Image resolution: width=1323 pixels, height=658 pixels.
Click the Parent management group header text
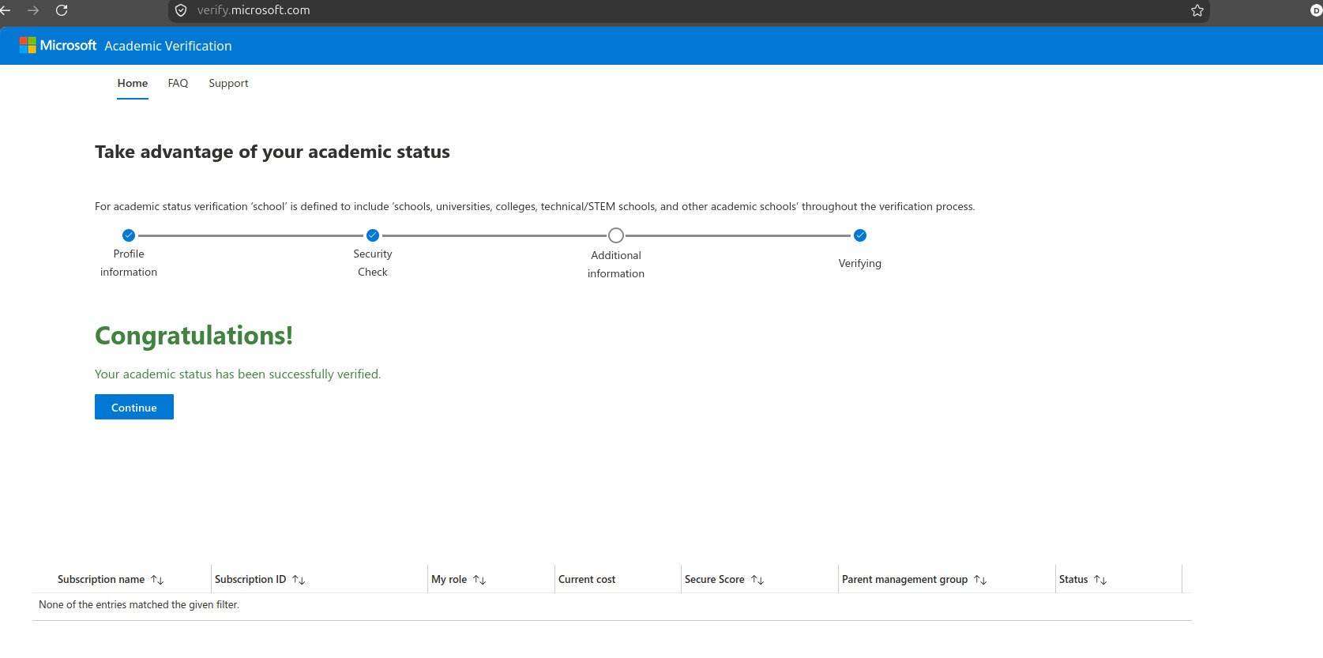[904, 579]
